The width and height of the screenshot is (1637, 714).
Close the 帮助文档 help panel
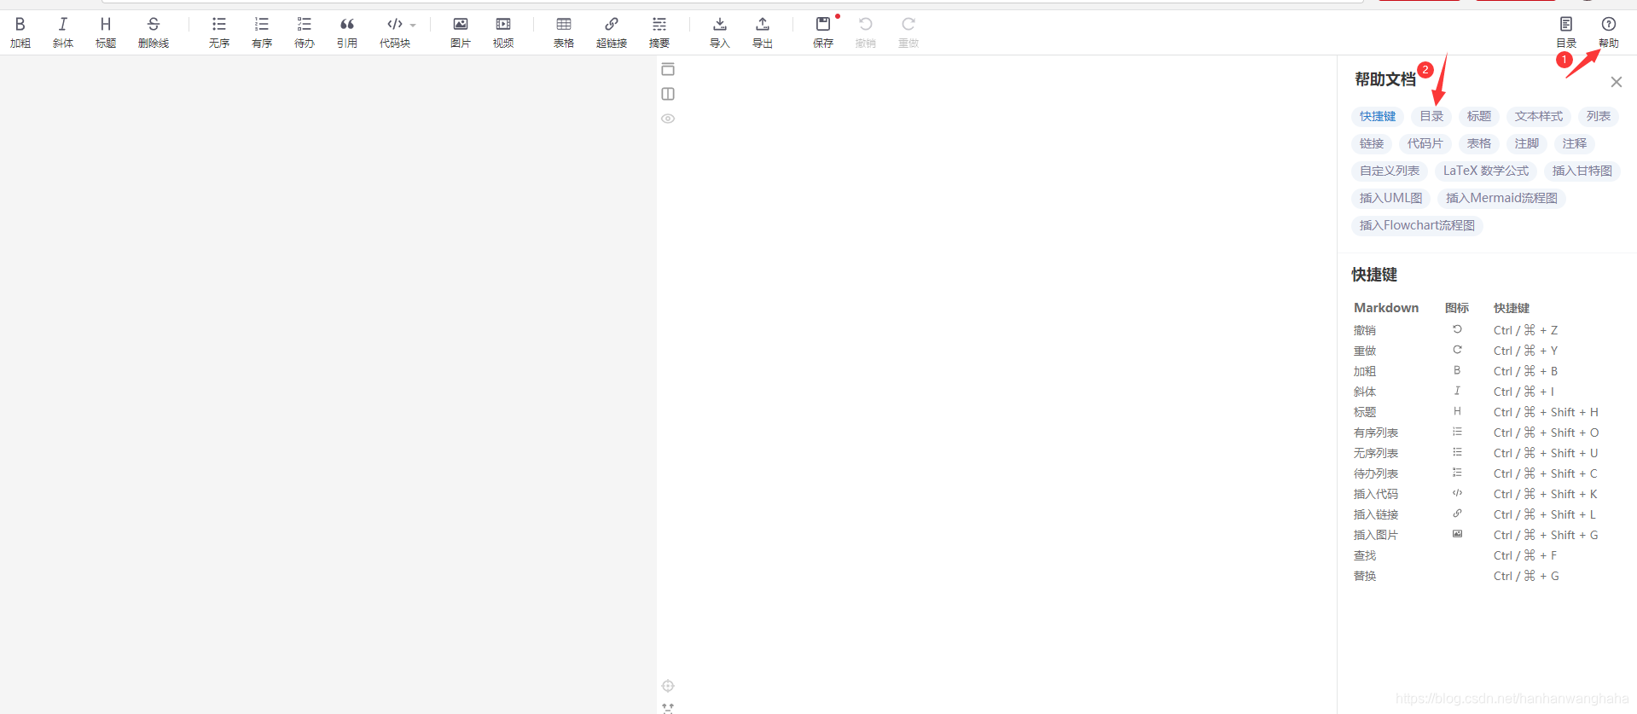1617,82
